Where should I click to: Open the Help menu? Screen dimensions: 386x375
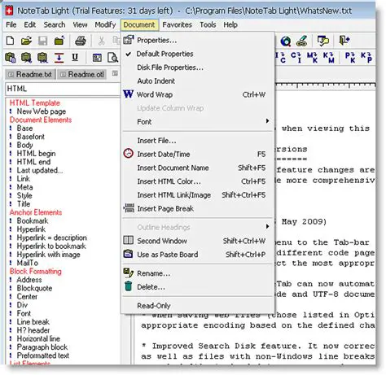230,24
